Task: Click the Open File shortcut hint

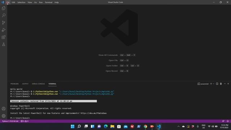Action: point(119,60)
